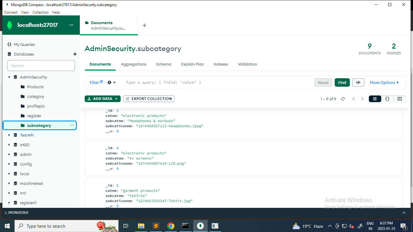The height and width of the screenshot is (232, 413).
Task: Expand the config database
Action: [x=9, y=164]
